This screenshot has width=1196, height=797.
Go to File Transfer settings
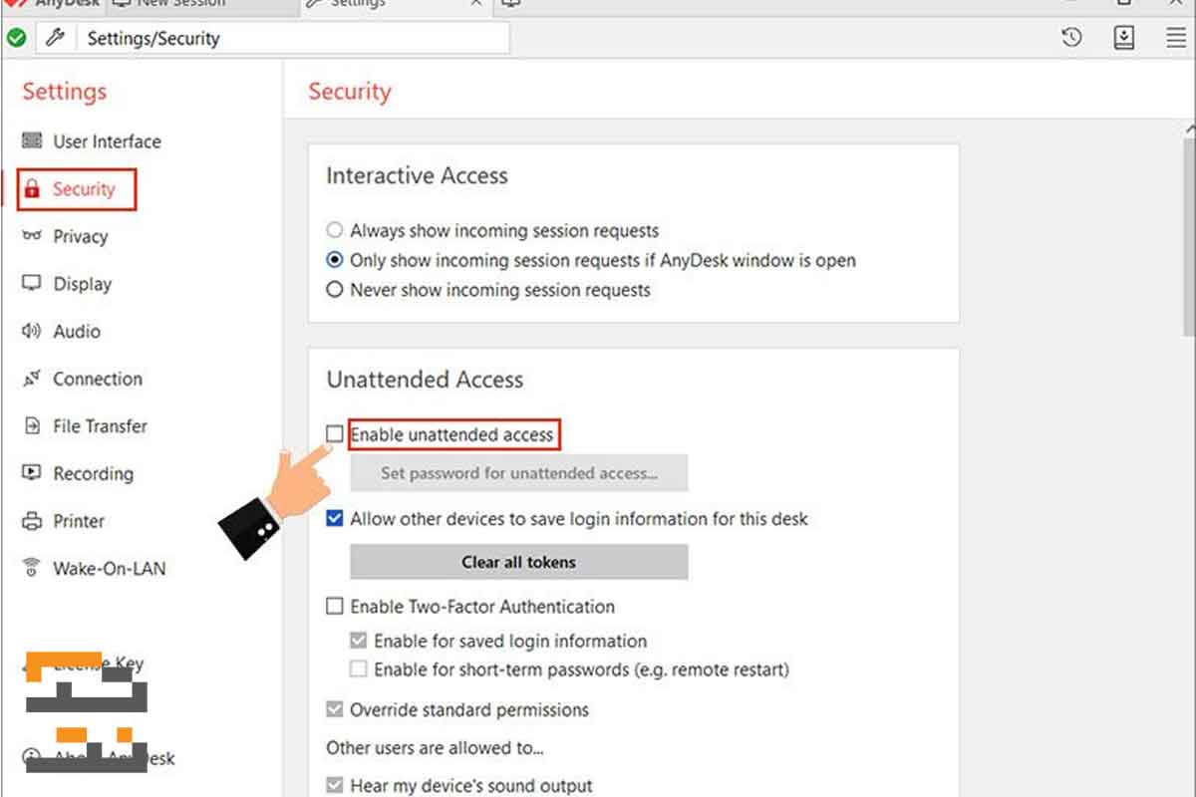point(100,426)
